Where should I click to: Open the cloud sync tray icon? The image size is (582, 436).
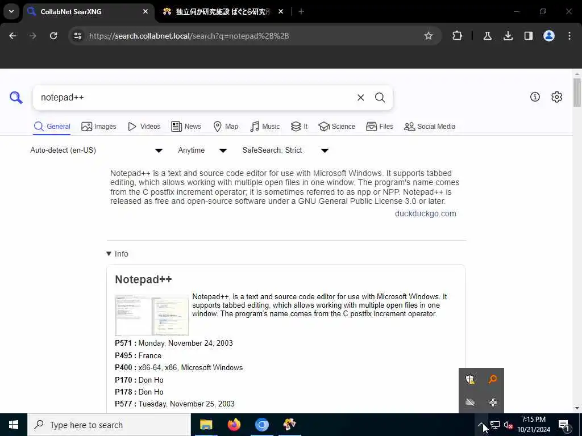470,402
